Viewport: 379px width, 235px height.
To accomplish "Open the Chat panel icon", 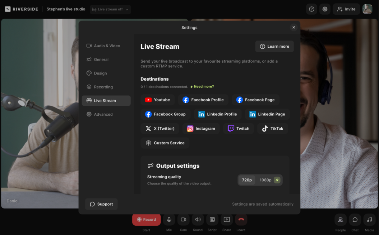I will coord(355,220).
